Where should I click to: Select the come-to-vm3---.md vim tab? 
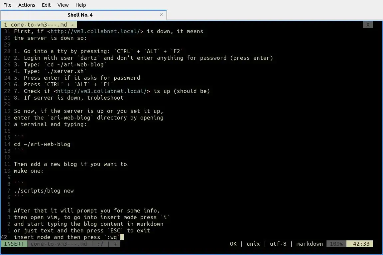click(x=39, y=25)
